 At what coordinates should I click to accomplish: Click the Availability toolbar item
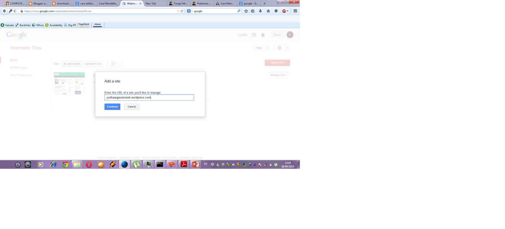(x=54, y=25)
